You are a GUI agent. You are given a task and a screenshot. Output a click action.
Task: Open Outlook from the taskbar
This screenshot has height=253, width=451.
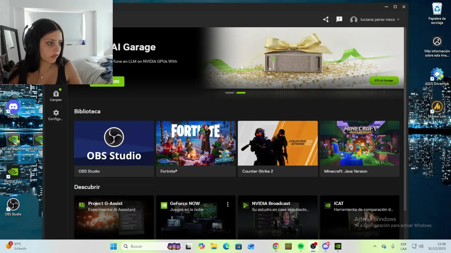point(251,246)
